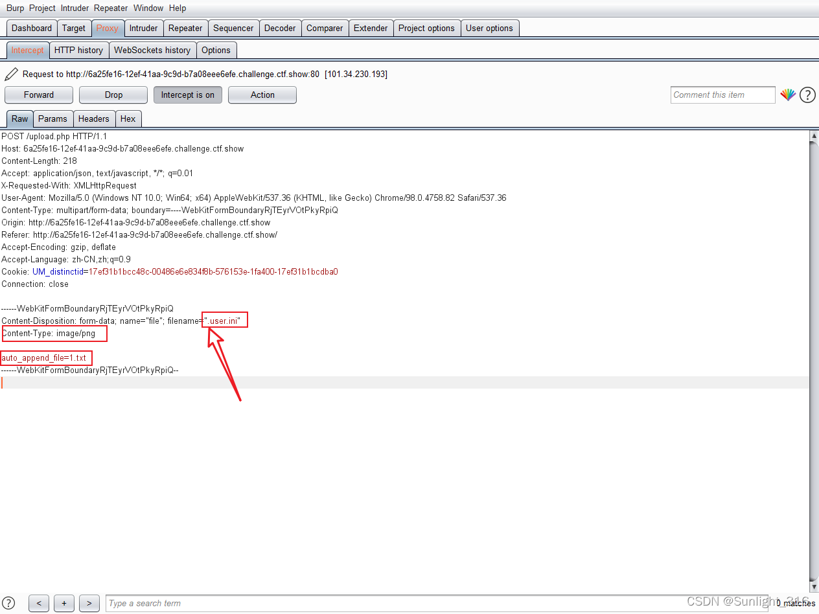Click the pencil edit icon beside request URL
The image size is (819, 614).
click(x=11, y=74)
